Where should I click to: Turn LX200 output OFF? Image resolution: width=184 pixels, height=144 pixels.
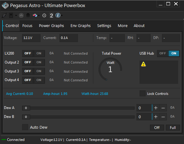pyautogui.click(x=28, y=53)
